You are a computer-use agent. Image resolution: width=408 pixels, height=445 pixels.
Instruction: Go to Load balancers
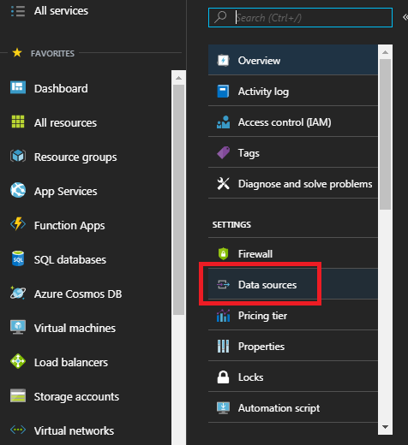point(71,363)
